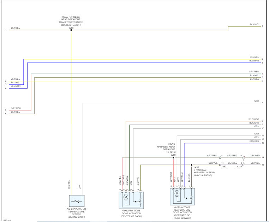Viewport: 269px width, 222px height.
Task: Click the GRY/RED label at right terminal 4
Action: click(254, 72)
